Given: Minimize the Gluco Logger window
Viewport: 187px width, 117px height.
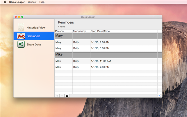Looking at the screenshot, I should pyautogui.click(x=19, y=17).
